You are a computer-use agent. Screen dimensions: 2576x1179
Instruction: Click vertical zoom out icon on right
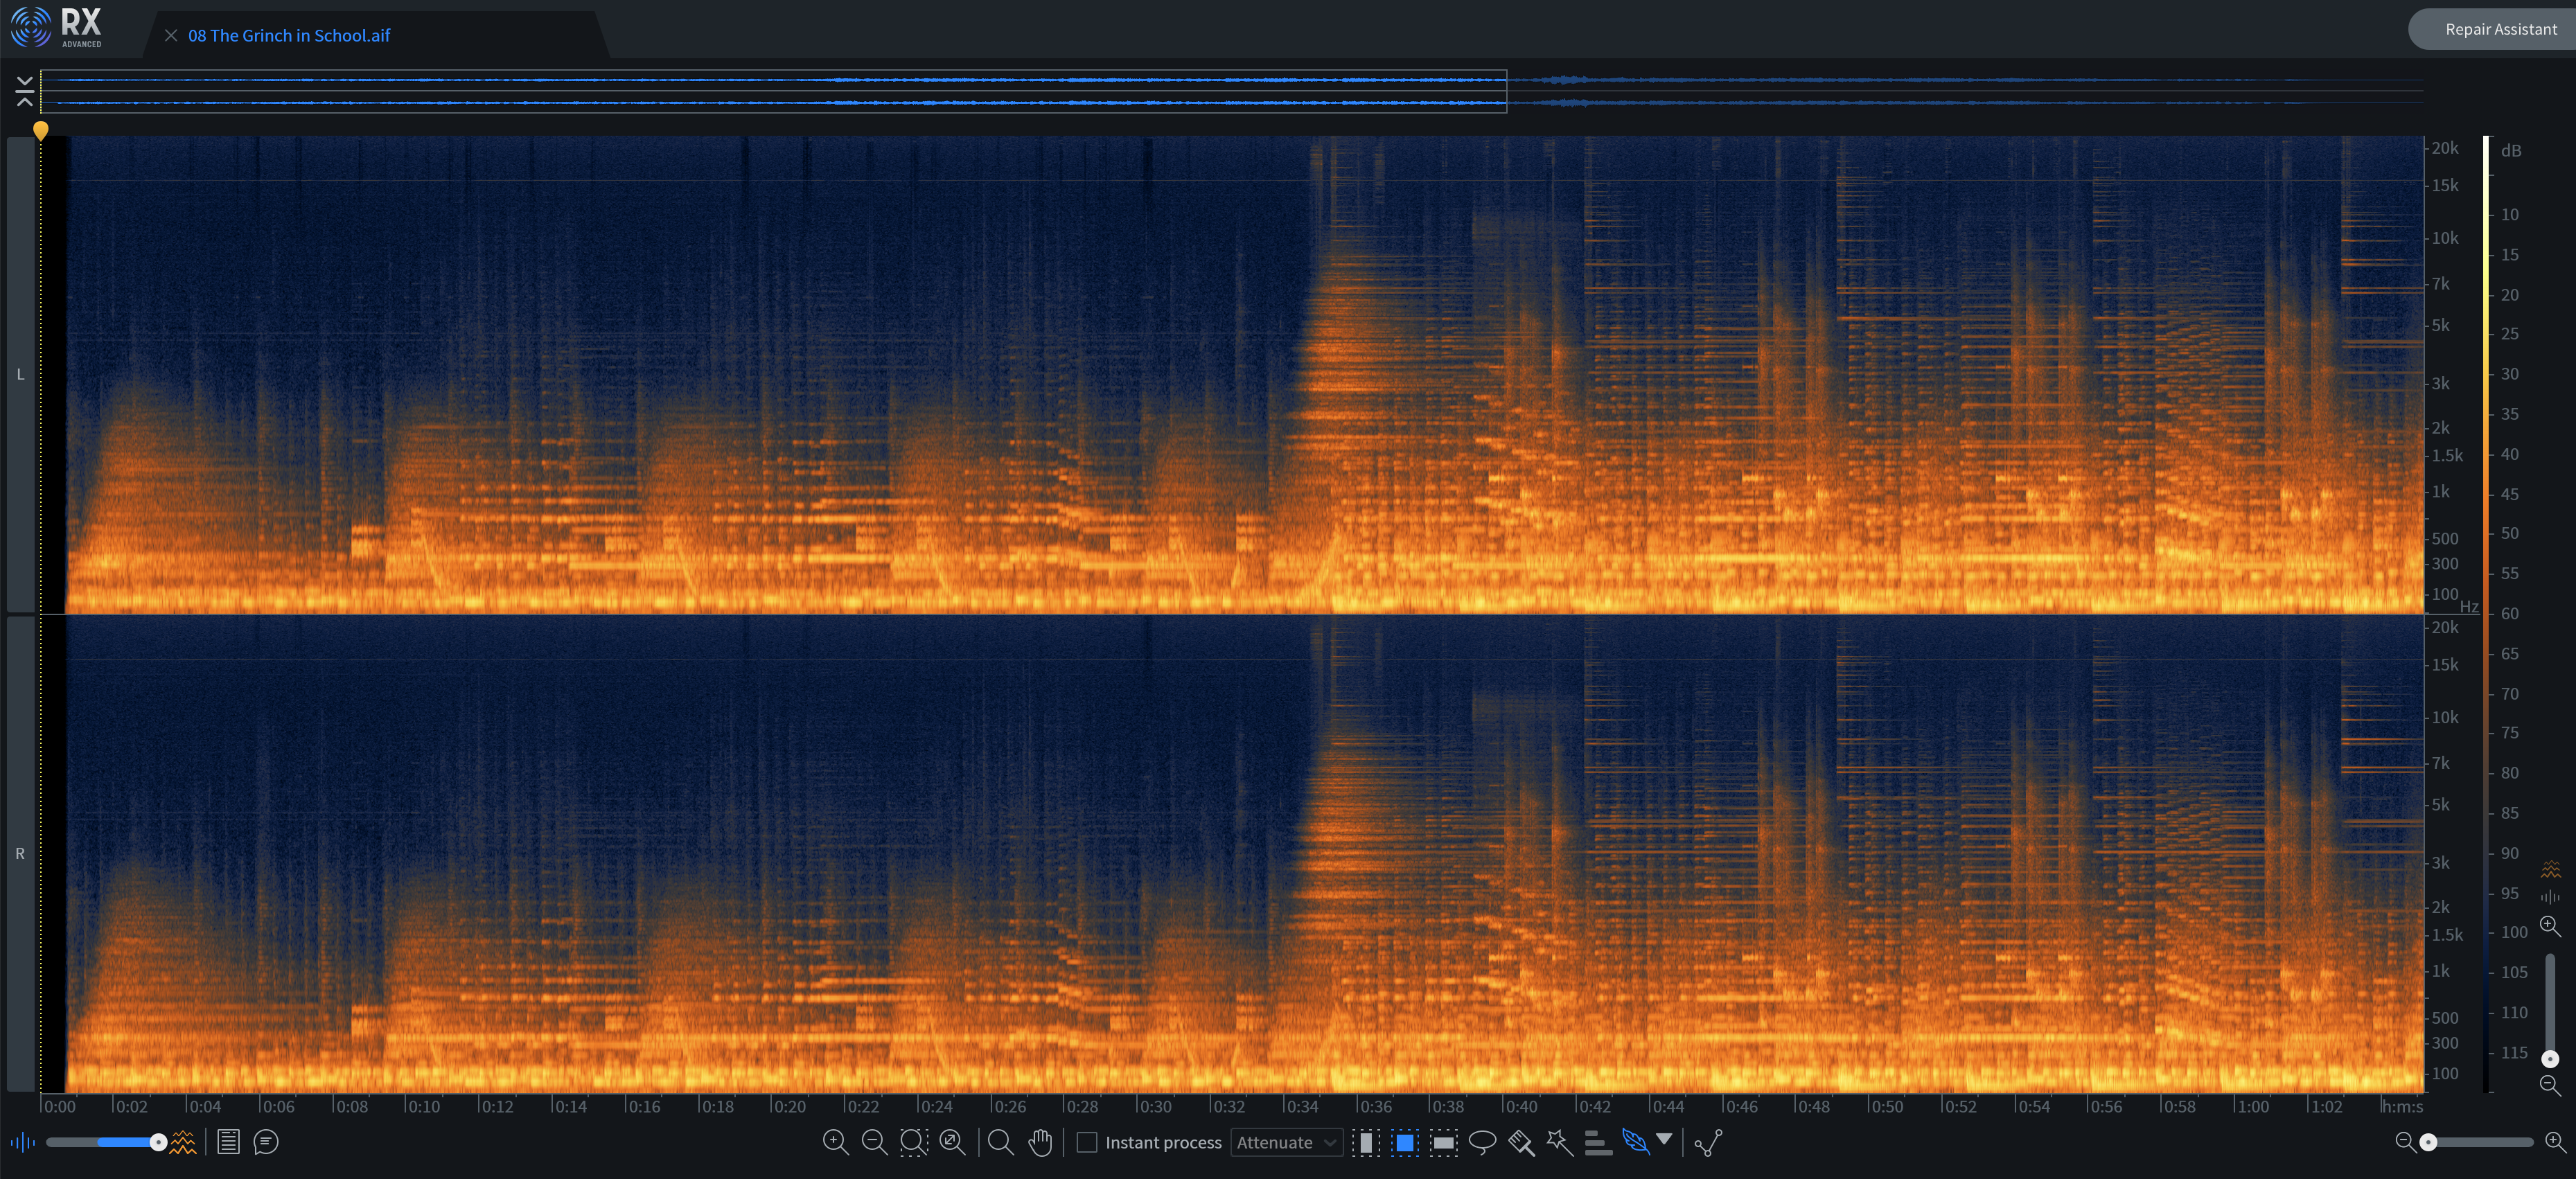tap(2550, 1085)
